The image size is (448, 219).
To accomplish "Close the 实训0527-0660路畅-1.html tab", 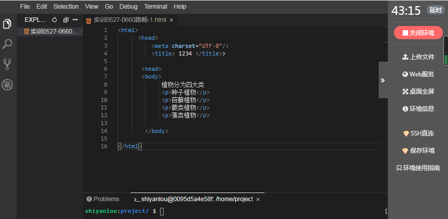I will coord(171,20).
